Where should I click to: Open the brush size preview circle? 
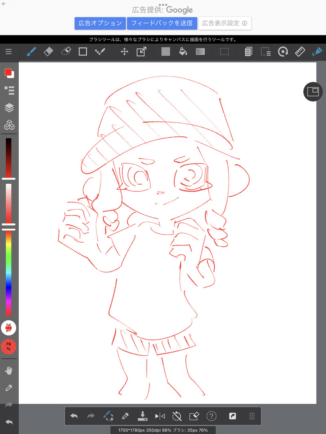click(x=9, y=328)
